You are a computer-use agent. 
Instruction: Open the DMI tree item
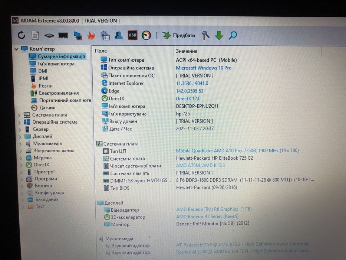point(43,71)
